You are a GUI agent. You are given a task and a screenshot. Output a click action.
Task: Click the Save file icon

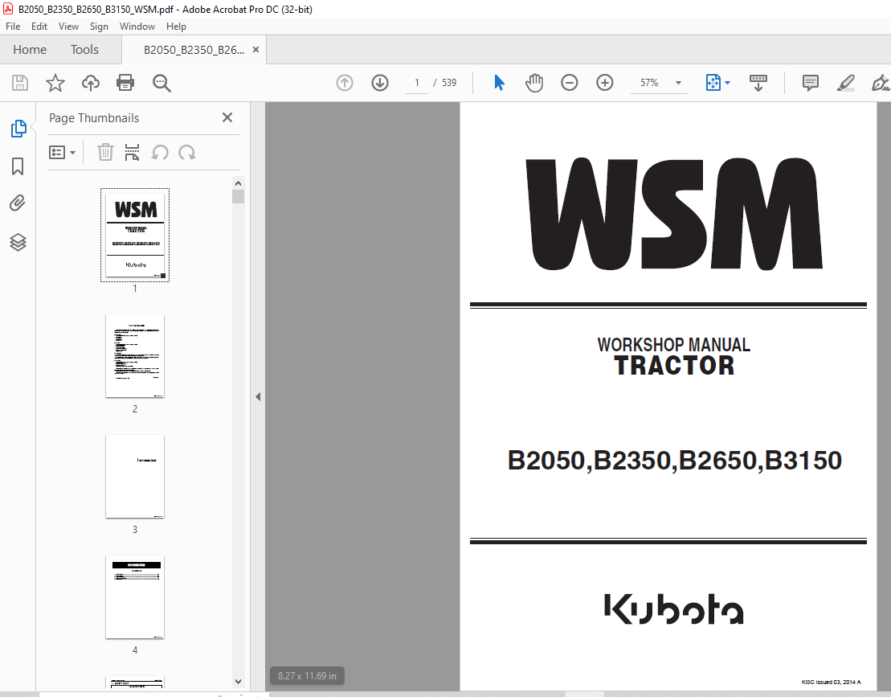click(20, 83)
